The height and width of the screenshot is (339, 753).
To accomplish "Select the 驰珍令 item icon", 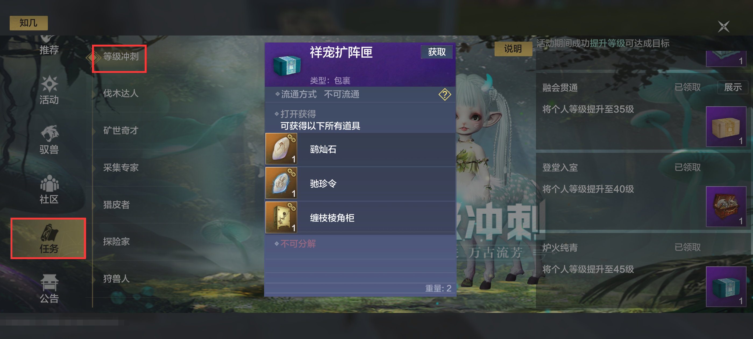I will [x=281, y=183].
